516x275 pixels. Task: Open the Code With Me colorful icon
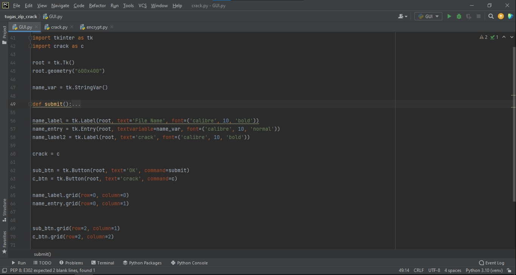[511, 16]
